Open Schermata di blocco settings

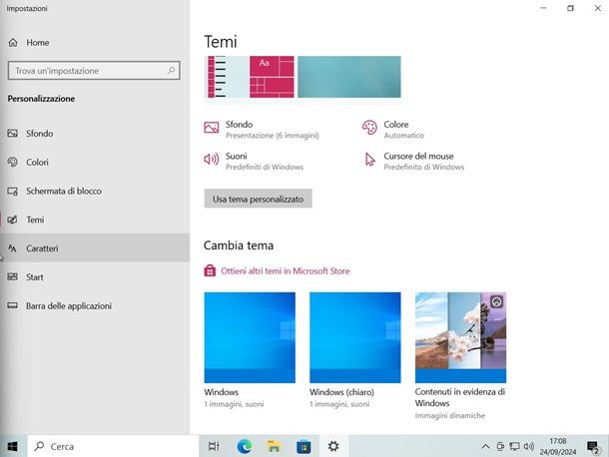[x=95, y=191]
